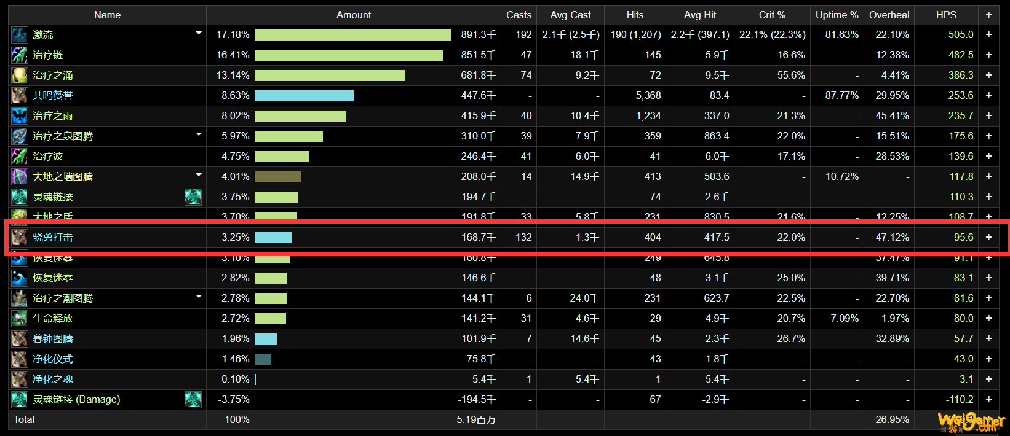Expand the 激流 dropdown arrow

(199, 33)
